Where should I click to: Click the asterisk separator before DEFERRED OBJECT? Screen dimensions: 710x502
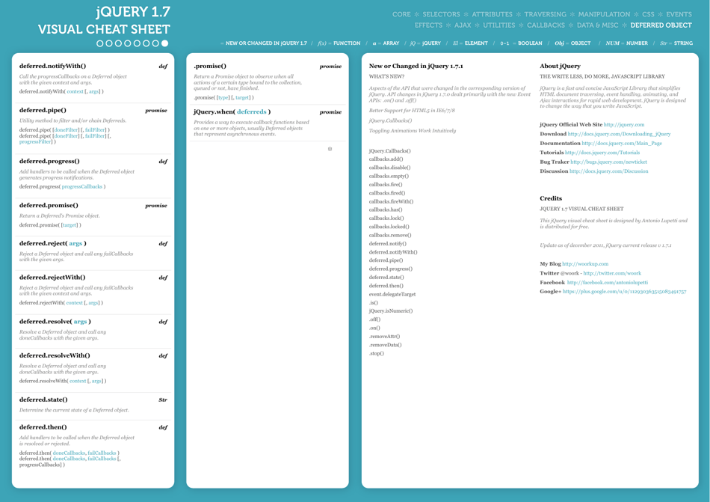[626, 24]
